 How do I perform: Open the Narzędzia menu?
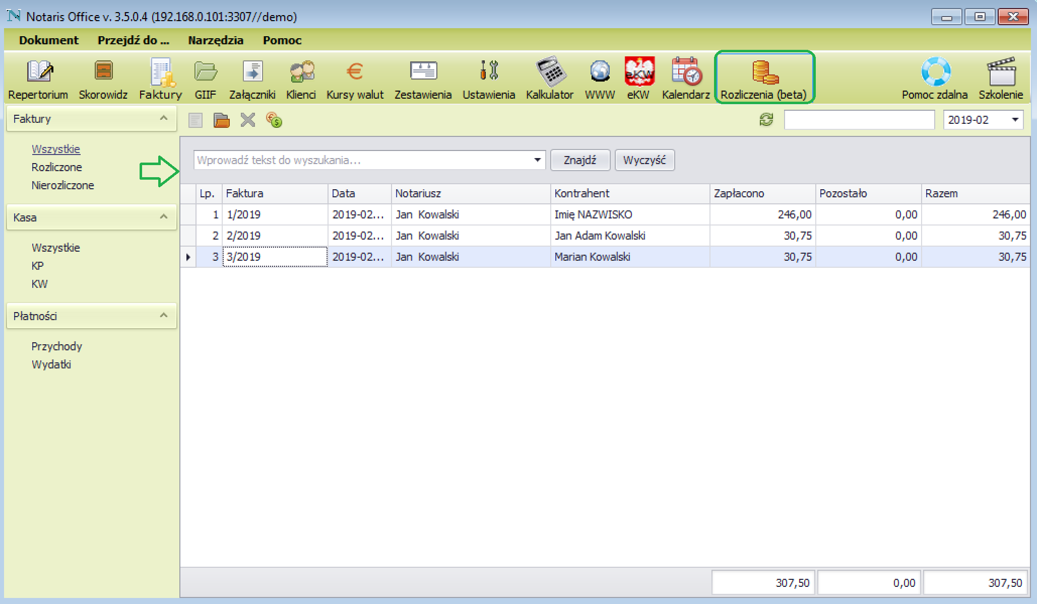(x=216, y=40)
